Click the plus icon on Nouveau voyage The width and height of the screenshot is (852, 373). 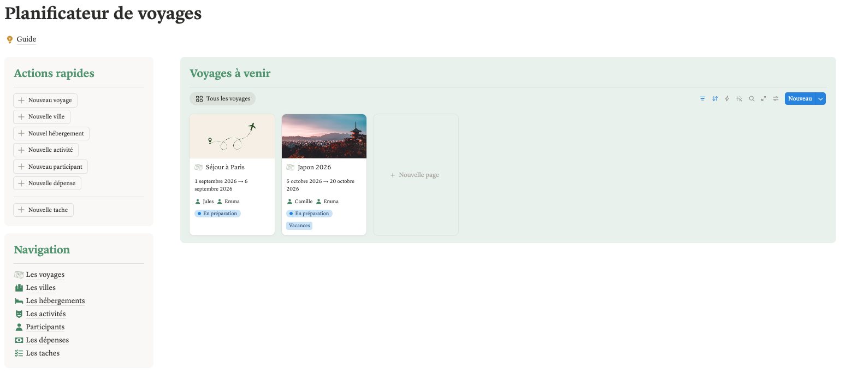click(x=21, y=100)
